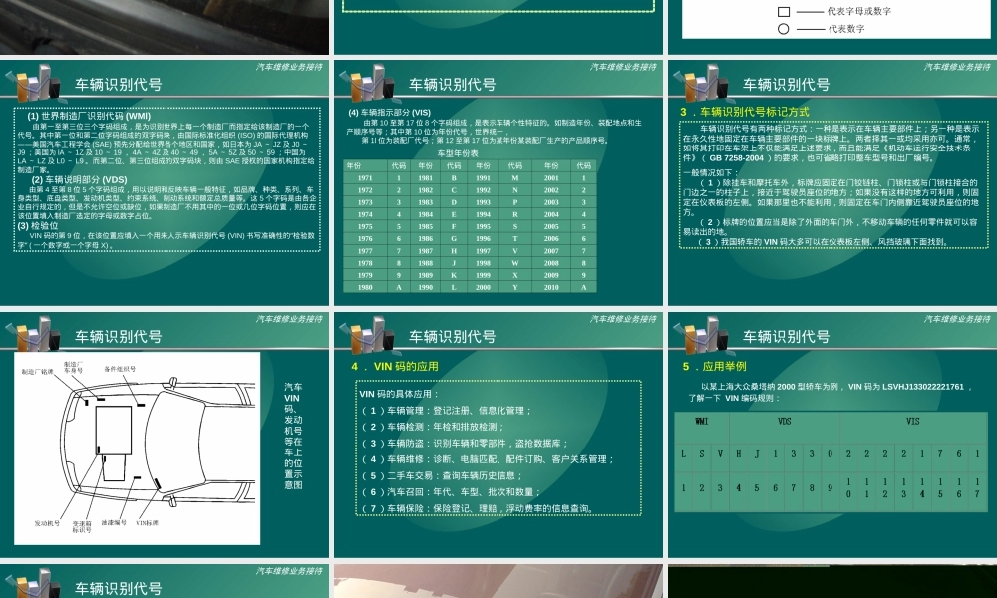Viewport: 997px width, 598px height.
Task: Click item （1）车辆管理：登记注册、信息化管理
Action: (x=445, y=411)
